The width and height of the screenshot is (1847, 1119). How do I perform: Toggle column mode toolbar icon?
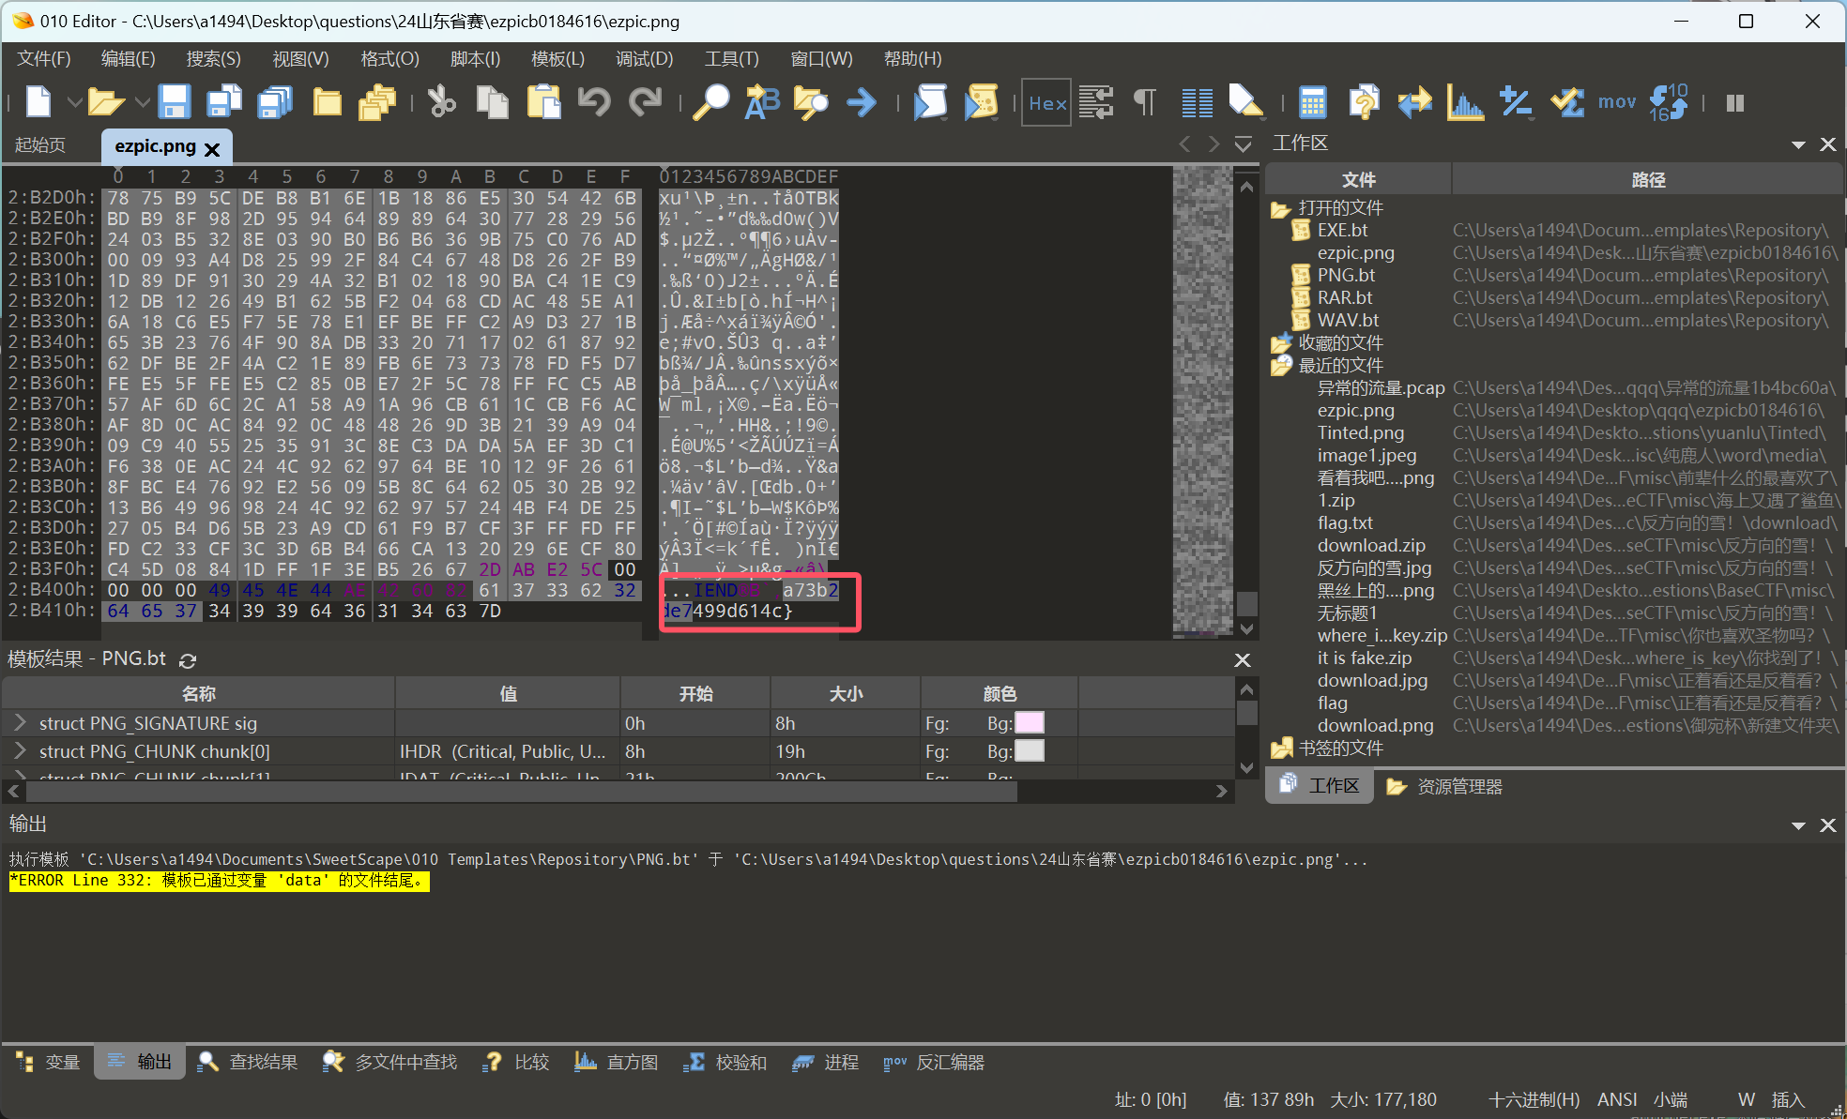1197,102
